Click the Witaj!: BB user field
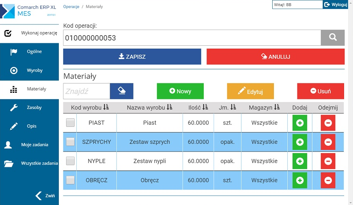The image size is (353, 205). (297, 4)
